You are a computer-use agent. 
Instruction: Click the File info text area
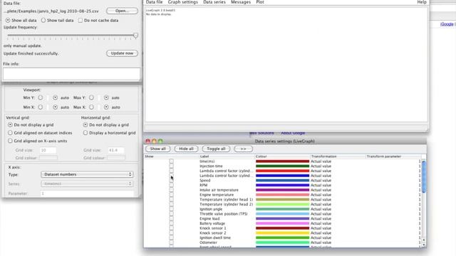click(x=71, y=74)
